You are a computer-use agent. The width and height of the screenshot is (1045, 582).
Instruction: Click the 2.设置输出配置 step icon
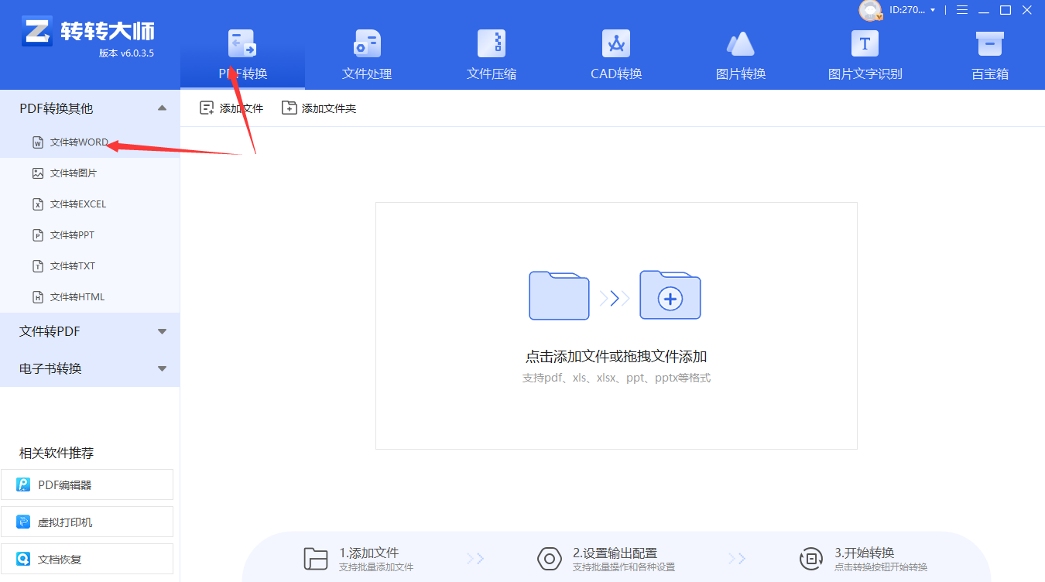point(550,559)
